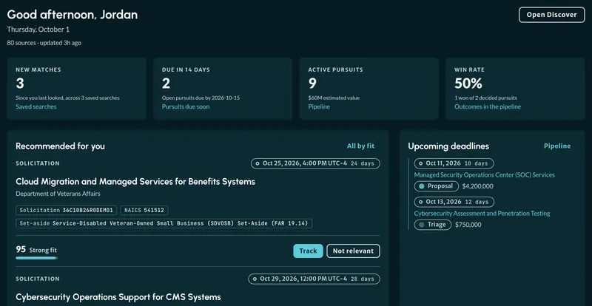This screenshot has width=592, height=306.
Task: Click the $750,000 value
Action: [x=468, y=225]
